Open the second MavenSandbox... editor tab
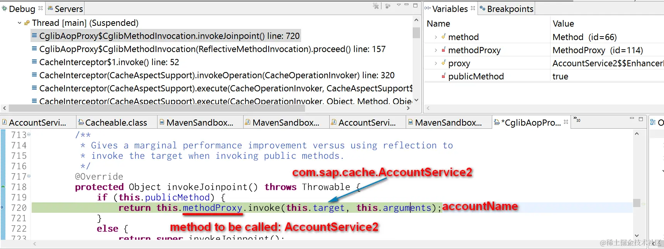Screen dimensions: 664x249 [x=286, y=123]
